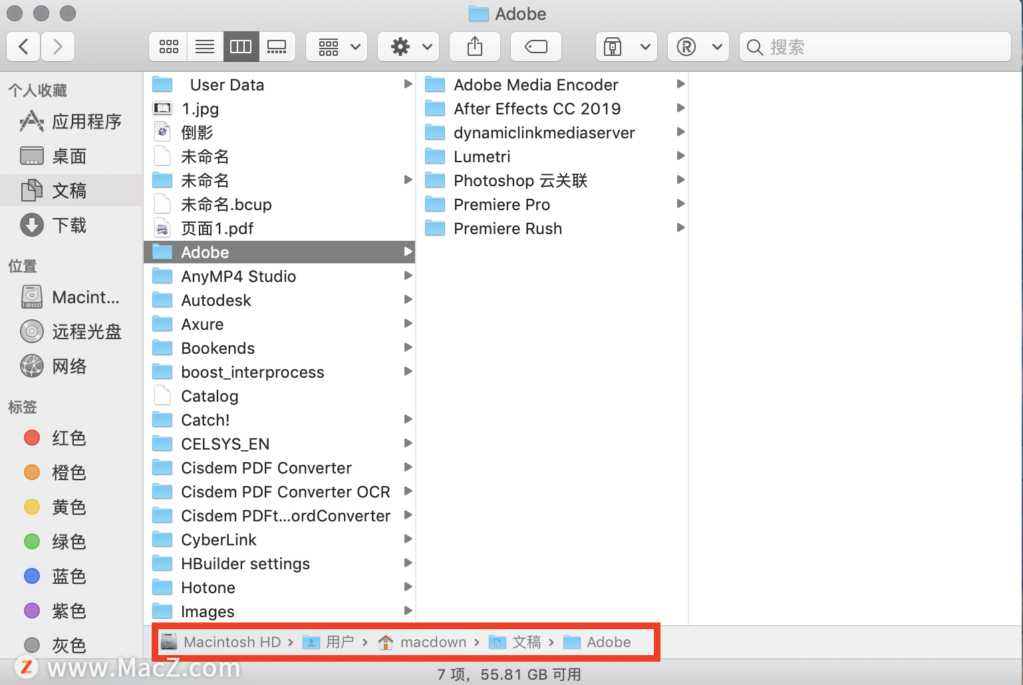
Task: Switch to list view
Action: [x=205, y=47]
